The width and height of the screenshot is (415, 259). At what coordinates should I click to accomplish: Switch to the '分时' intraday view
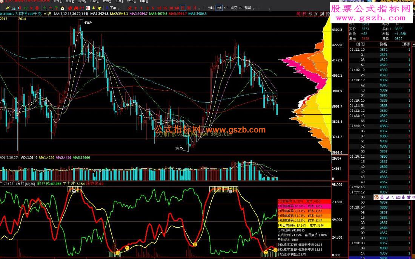(x=211, y=8)
